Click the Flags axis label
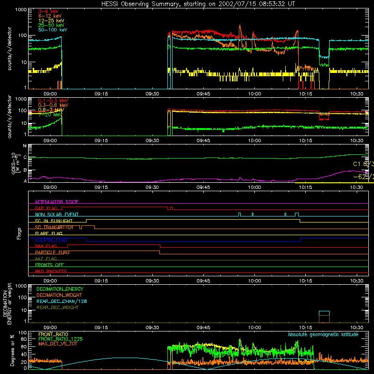 [19, 233]
